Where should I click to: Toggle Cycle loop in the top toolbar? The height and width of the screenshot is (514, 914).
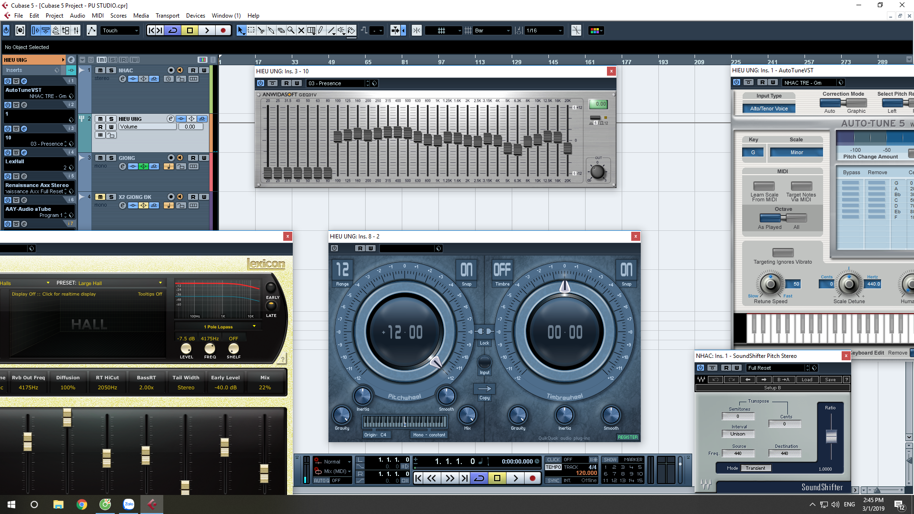[173, 30]
